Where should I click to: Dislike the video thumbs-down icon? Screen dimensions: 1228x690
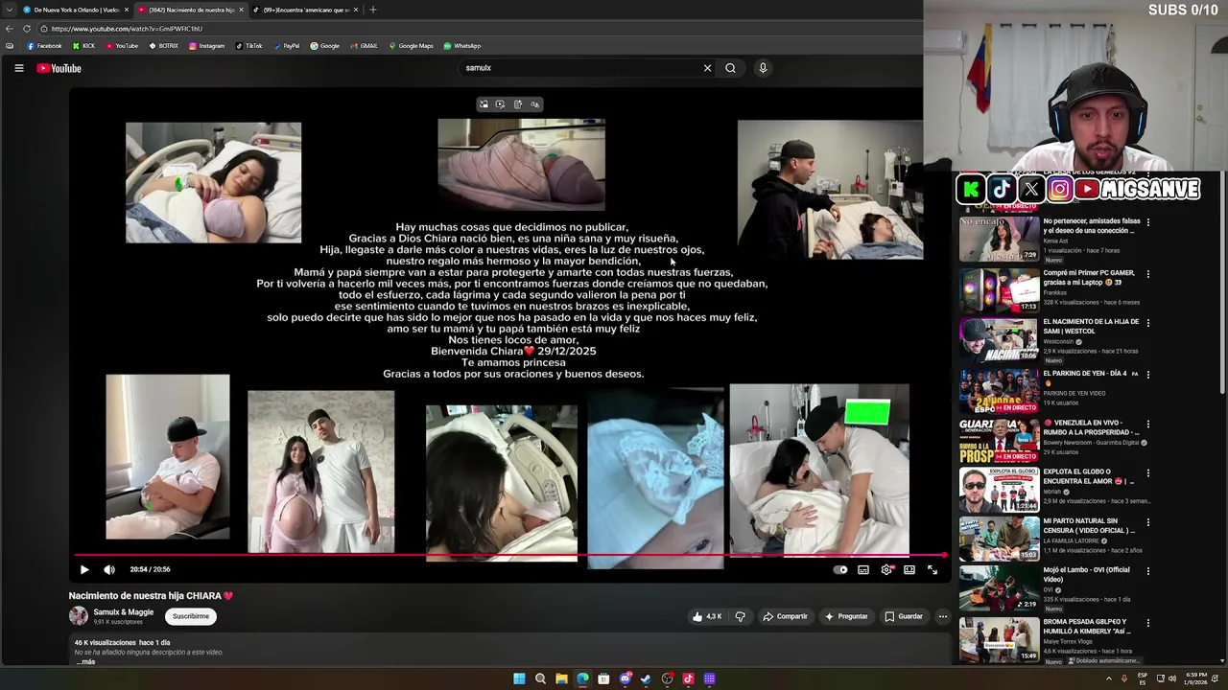[x=740, y=616]
